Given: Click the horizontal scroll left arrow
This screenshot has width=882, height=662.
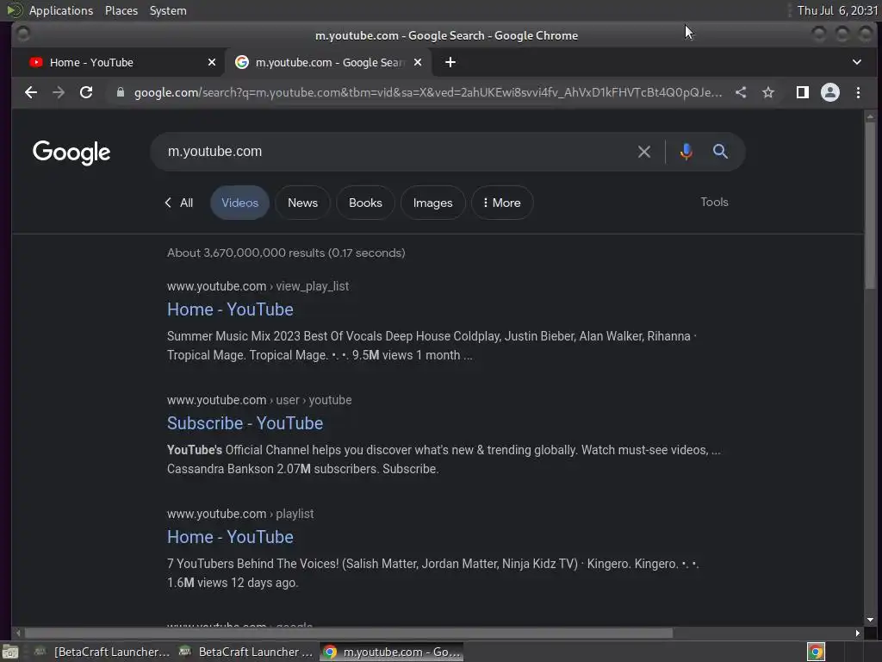Looking at the screenshot, I should [x=18, y=634].
